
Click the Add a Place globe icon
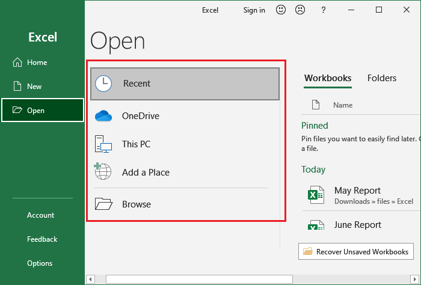(x=103, y=171)
